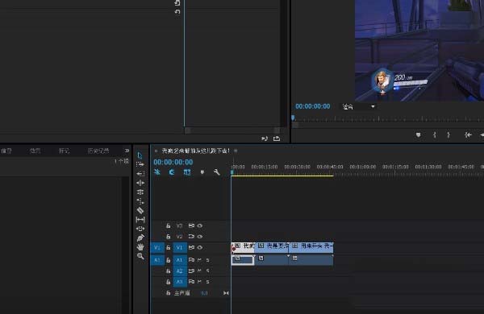Screen dimensions: 484x314
Task: Toggle nest sequence insert mode in timeline
Action: click(157, 172)
